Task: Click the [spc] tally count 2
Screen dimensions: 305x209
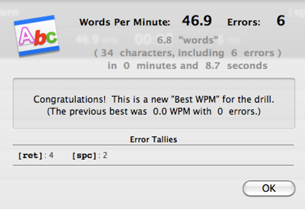Action: (x=105, y=155)
